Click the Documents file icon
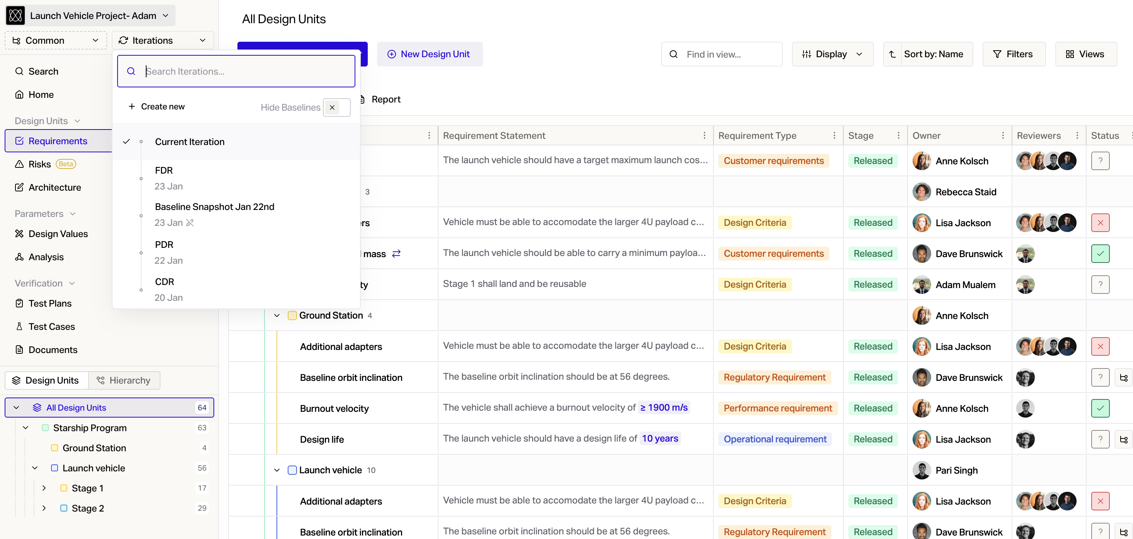The width and height of the screenshot is (1133, 539). tap(19, 350)
